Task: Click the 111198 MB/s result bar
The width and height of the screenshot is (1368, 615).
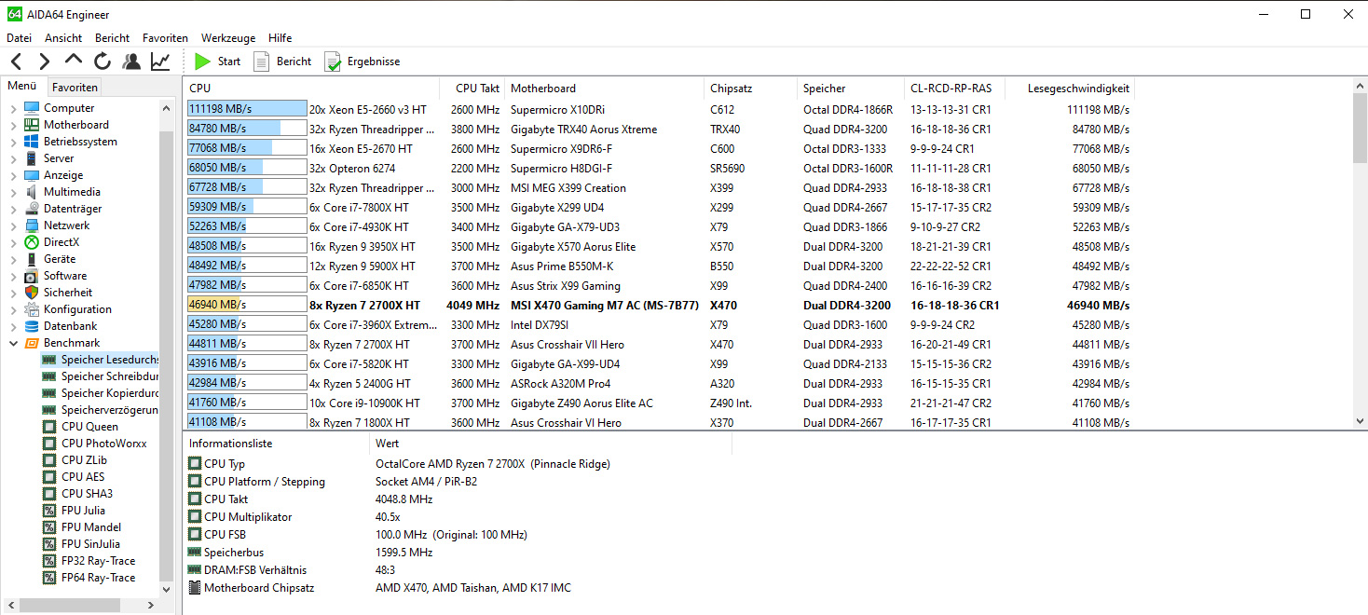Action: (x=247, y=109)
